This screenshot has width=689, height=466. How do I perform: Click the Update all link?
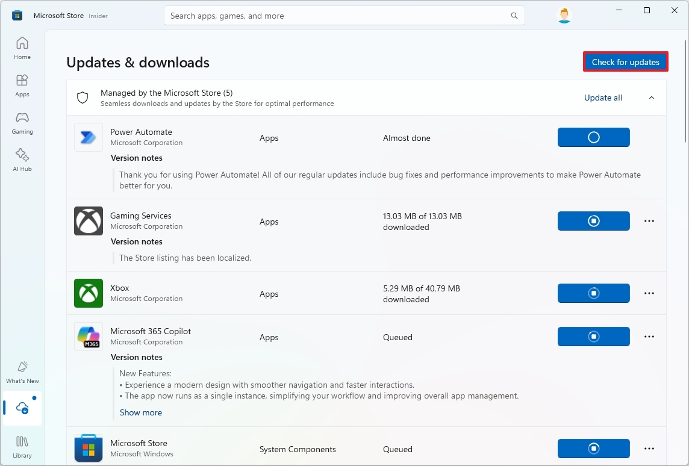click(603, 97)
